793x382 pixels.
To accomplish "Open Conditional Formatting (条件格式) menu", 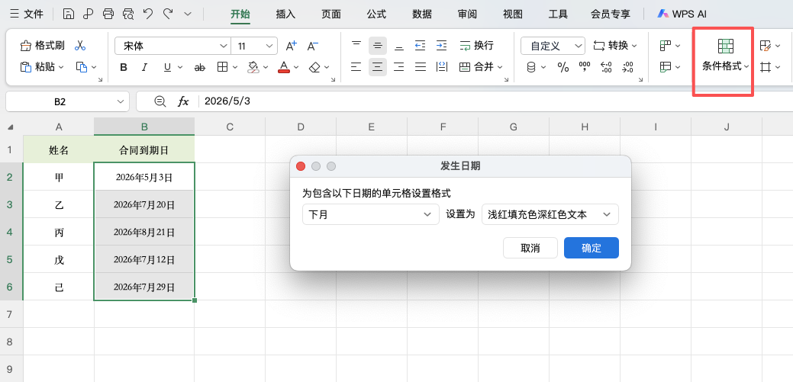I will pos(725,56).
